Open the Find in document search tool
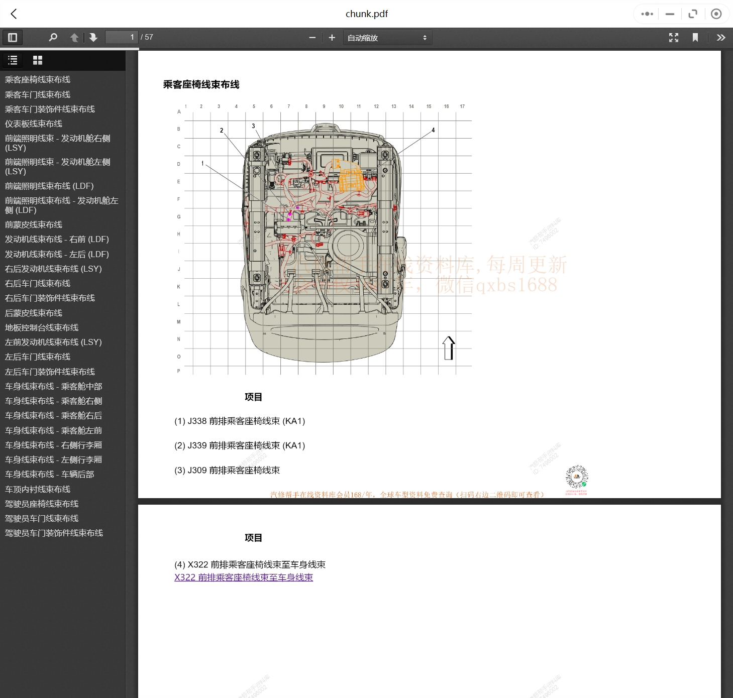The height and width of the screenshot is (698, 733). (53, 37)
